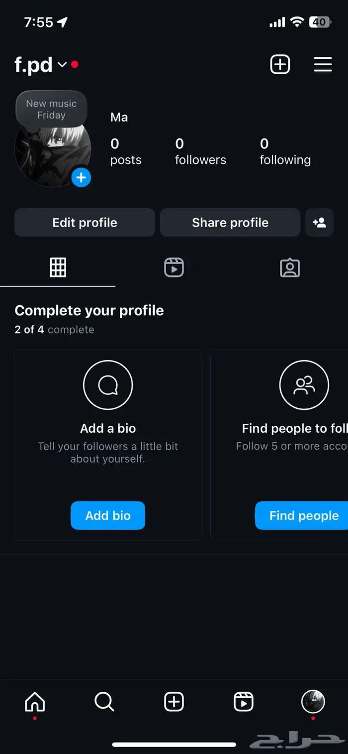Open profile via avatar in bottom bar
The width and height of the screenshot is (348, 754).
313,702
